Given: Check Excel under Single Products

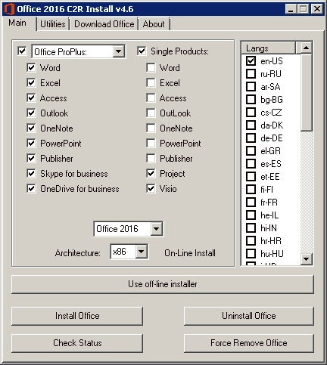Looking at the screenshot, I should pos(151,83).
